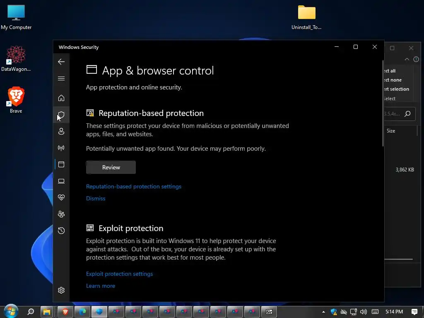Click Windows Security warning tray icon
The height and width of the screenshot is (318, 424).
point(334,312)
